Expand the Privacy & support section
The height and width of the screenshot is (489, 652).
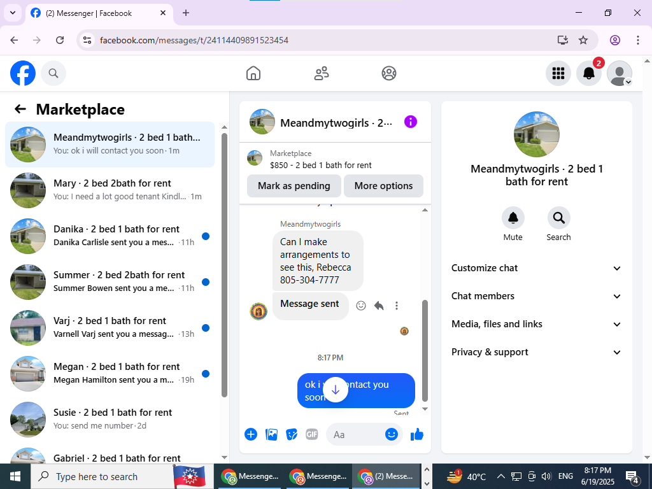click(536, 352)
